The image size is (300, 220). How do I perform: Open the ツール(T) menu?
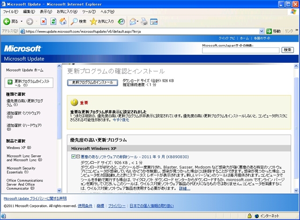(x=89, y=12)
